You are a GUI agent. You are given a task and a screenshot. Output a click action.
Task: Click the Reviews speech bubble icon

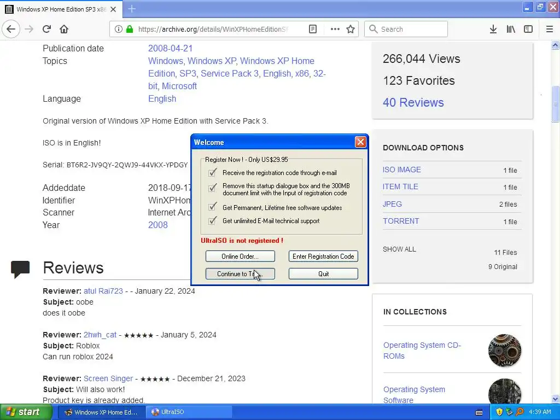(20, 269)
